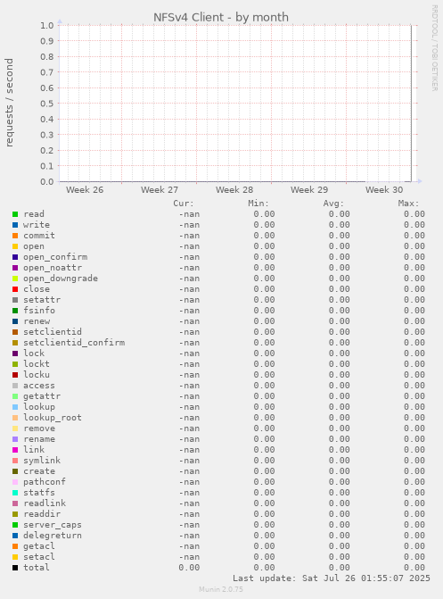The width and height of the screenshot is (443, 599).
Task: Click the Week 30 axis label
Action: pyautogui.click(x=384, y=190)
